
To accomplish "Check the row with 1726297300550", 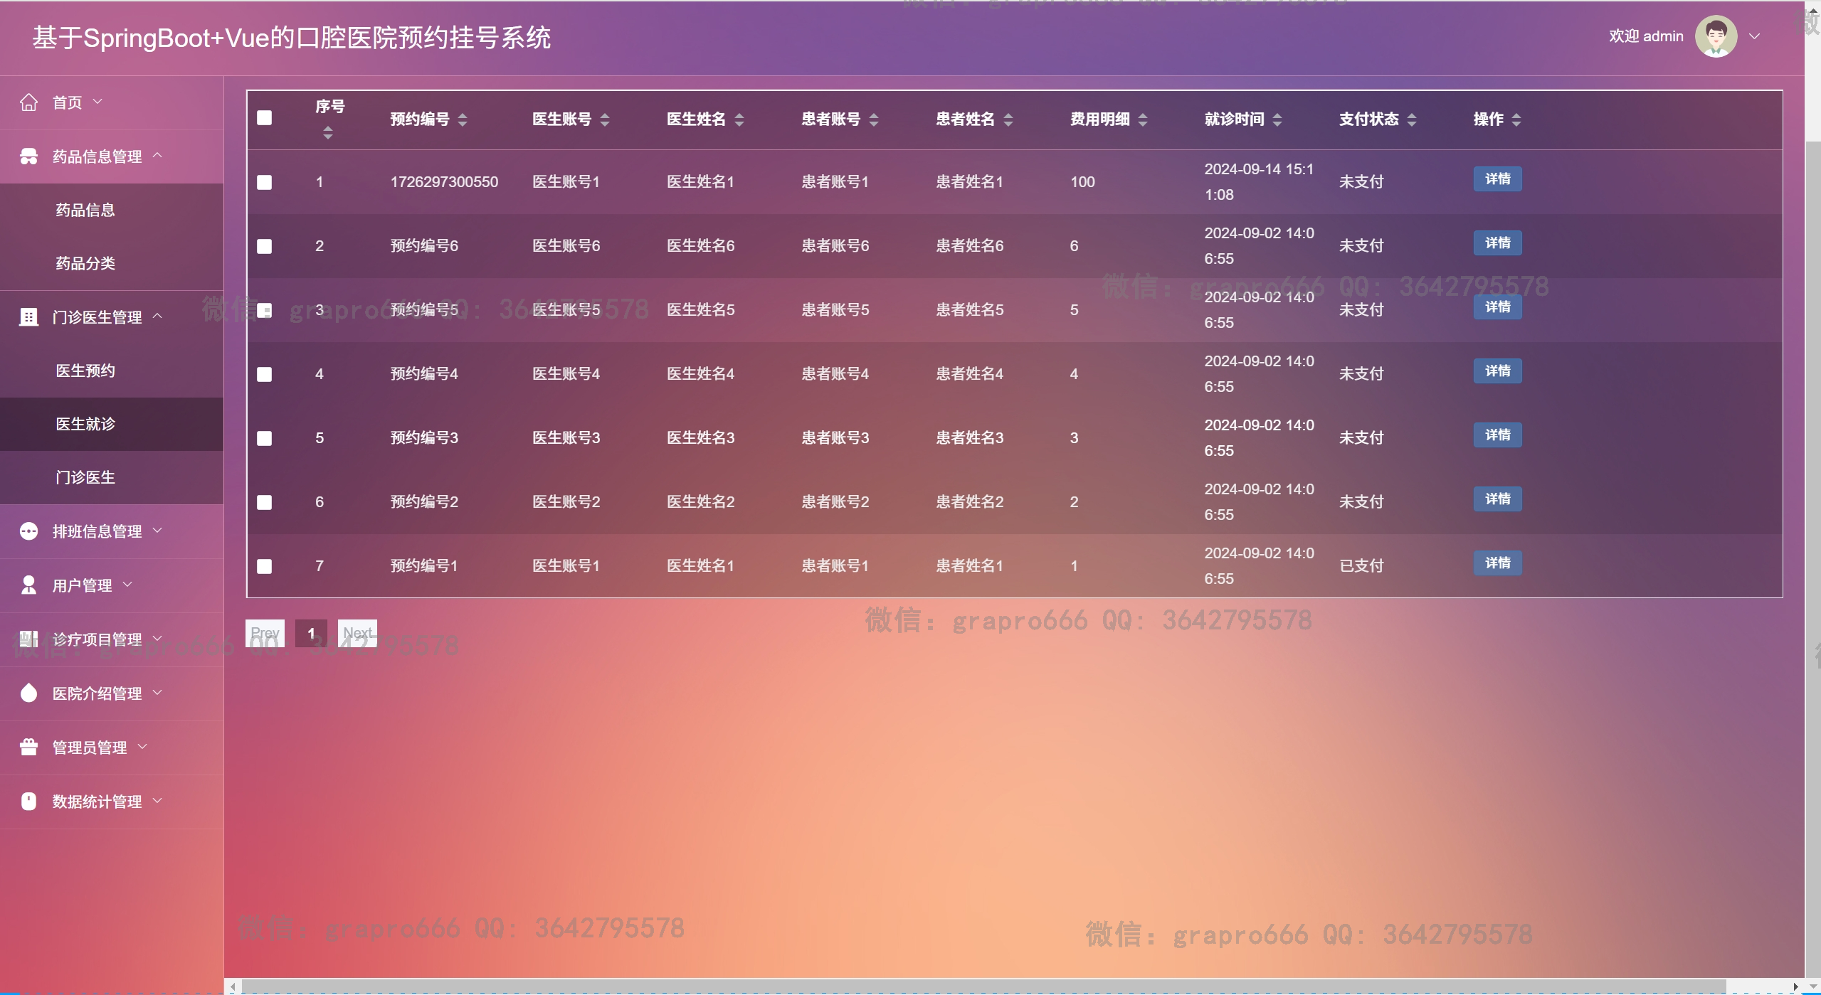I will click(x=264, y=182).
